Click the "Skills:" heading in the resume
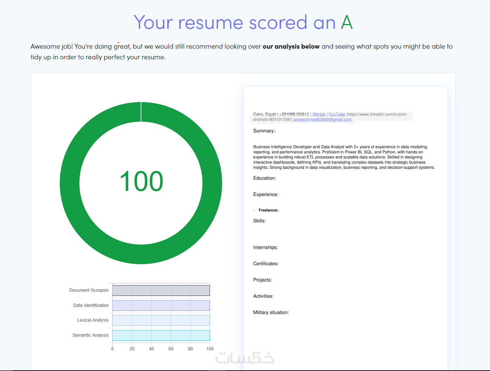The width and height of the screenshot is (490, 371). tap(259, 221)
